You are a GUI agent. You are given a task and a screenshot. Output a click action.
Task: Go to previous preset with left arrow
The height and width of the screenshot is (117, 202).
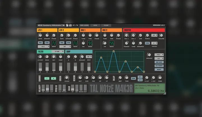tap(39, 25)
